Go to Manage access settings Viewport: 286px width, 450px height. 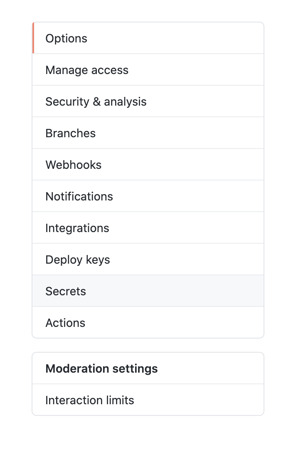coord(87,70)
